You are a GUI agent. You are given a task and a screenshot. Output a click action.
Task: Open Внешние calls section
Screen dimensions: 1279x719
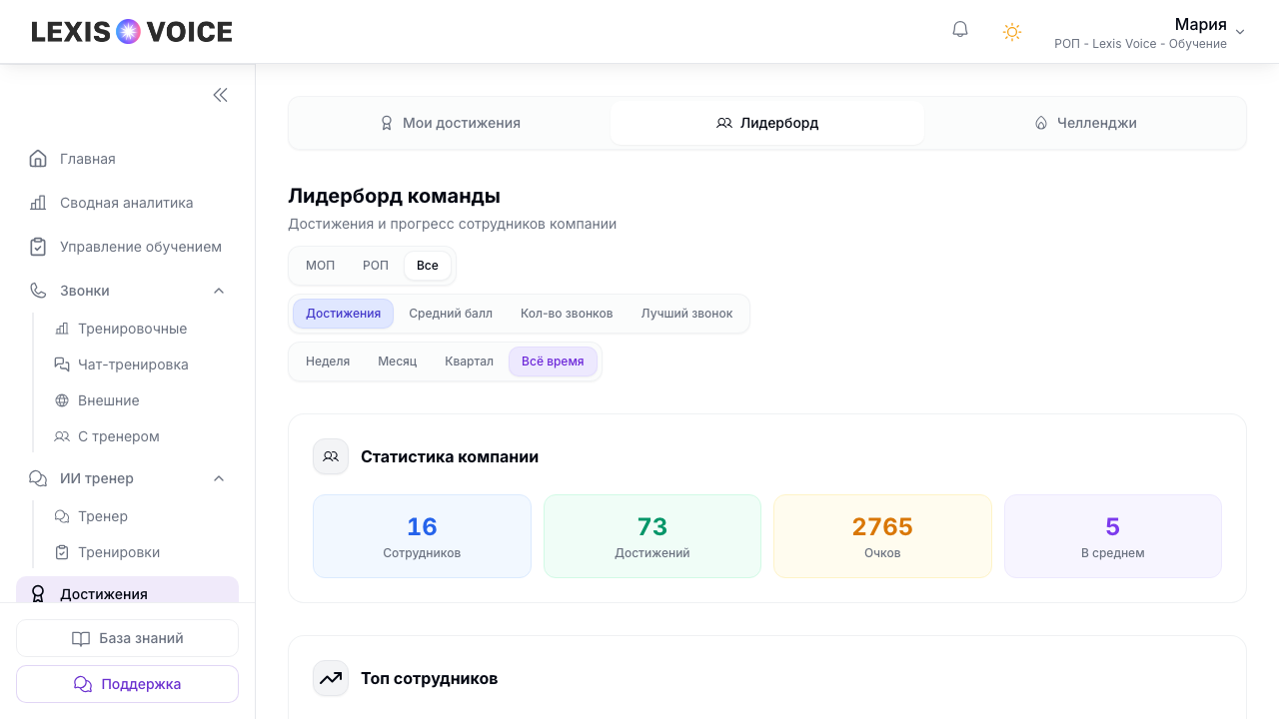(x=140, y=400)
